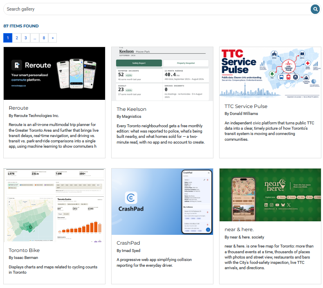Image resolution: width=323 pixels, height=288 pixels.
Task: Select 'By Imad Syed' author text
Action: coord(128,251)
